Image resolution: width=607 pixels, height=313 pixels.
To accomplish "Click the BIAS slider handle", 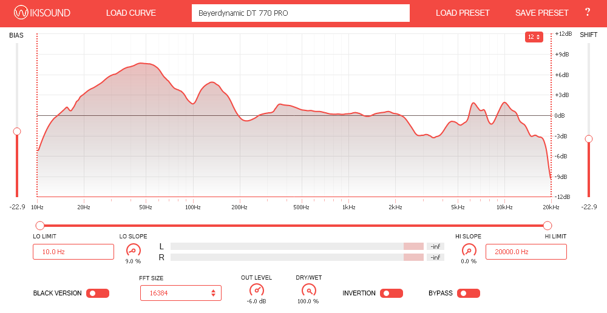I will [x=16, y=132].
